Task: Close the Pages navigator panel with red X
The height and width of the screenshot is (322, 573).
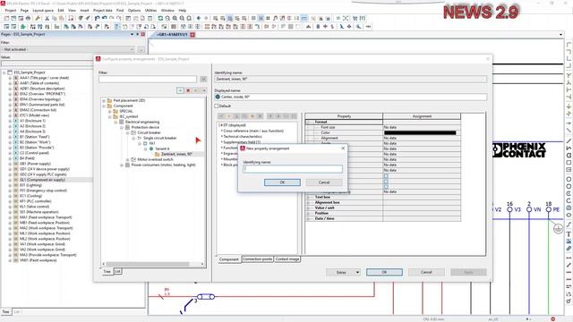Action: (143, 34)
